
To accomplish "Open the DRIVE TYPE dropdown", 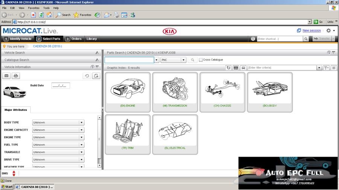I will coord(81,160).
